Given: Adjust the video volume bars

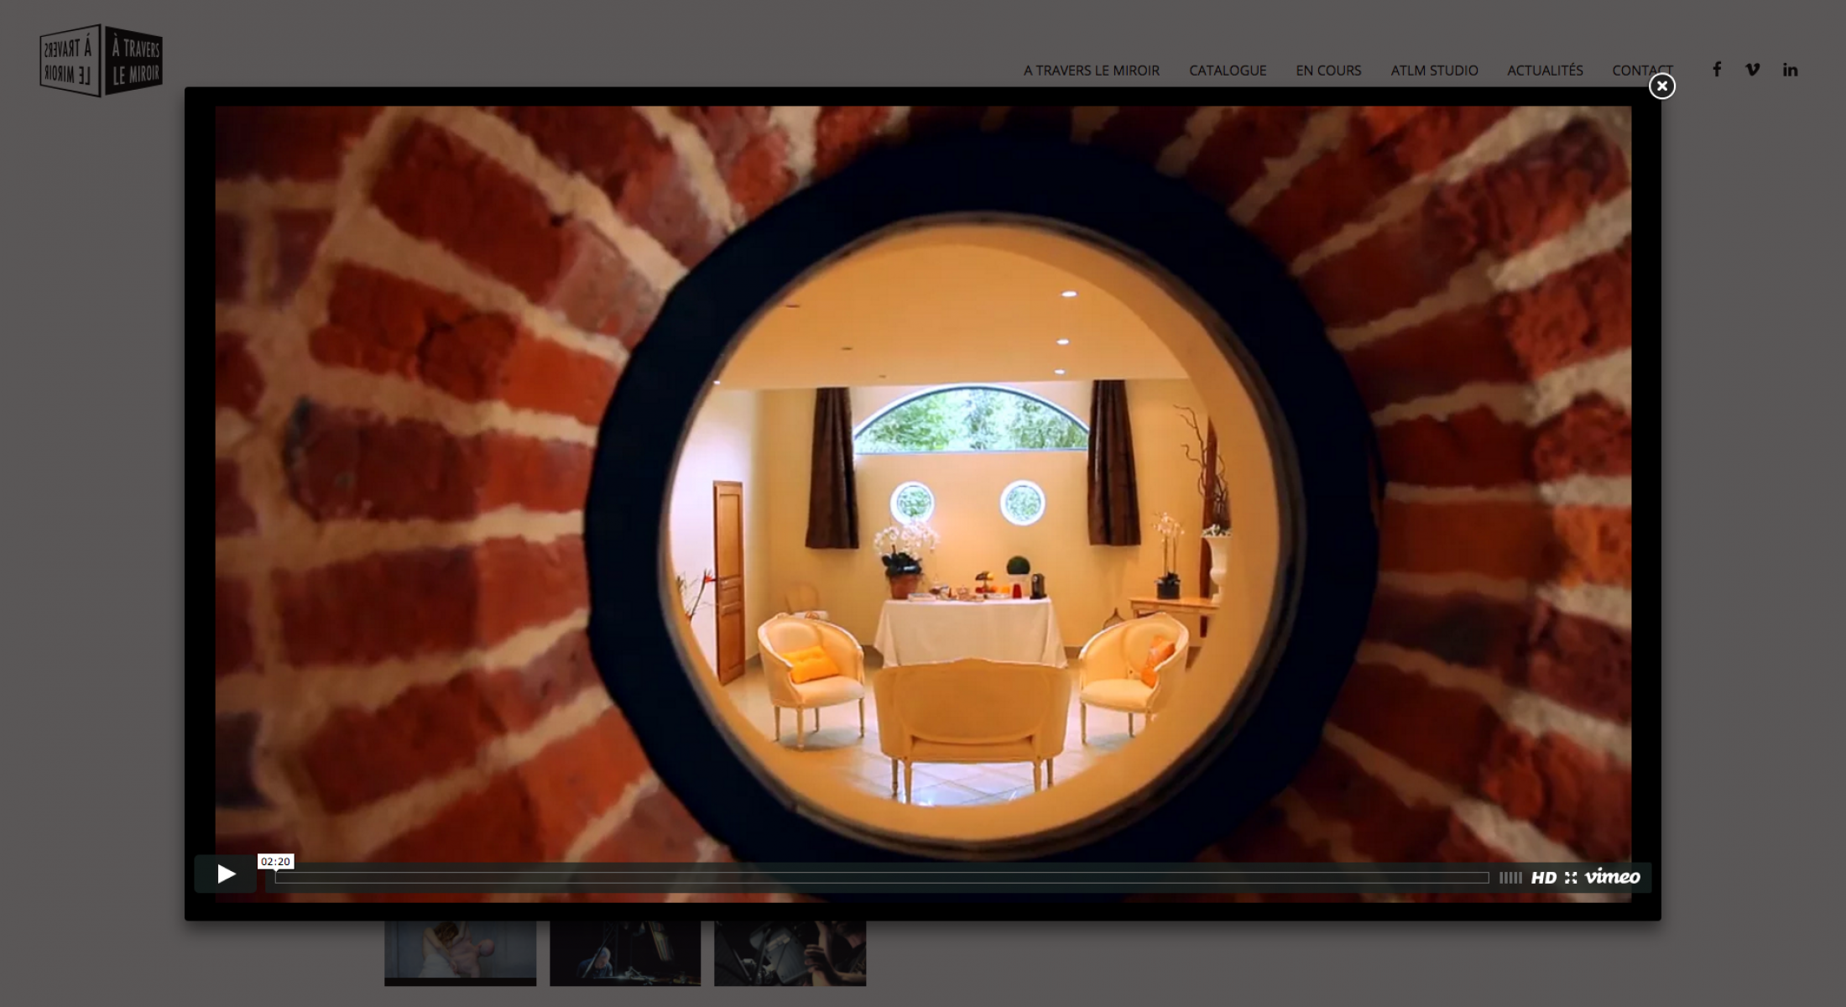Looking at the screenshot, I should [x=1510, y=878].
